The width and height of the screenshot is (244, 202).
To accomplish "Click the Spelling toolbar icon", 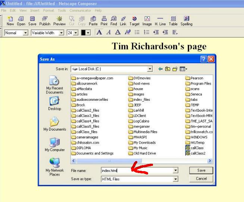I will pos(187,21).
